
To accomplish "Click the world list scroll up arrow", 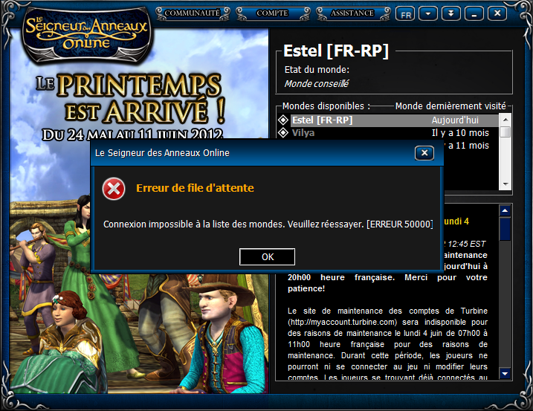I will point(505,120).
